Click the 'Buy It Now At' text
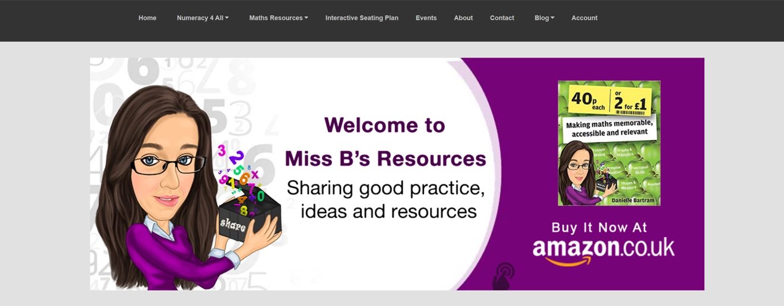Screen dimensions: 784x306 (599, 227)
